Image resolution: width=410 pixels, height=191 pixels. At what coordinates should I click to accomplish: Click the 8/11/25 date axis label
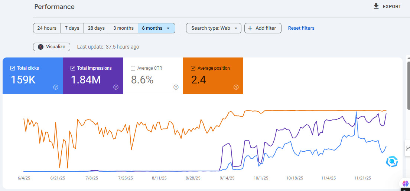click(x=159, y=178)
